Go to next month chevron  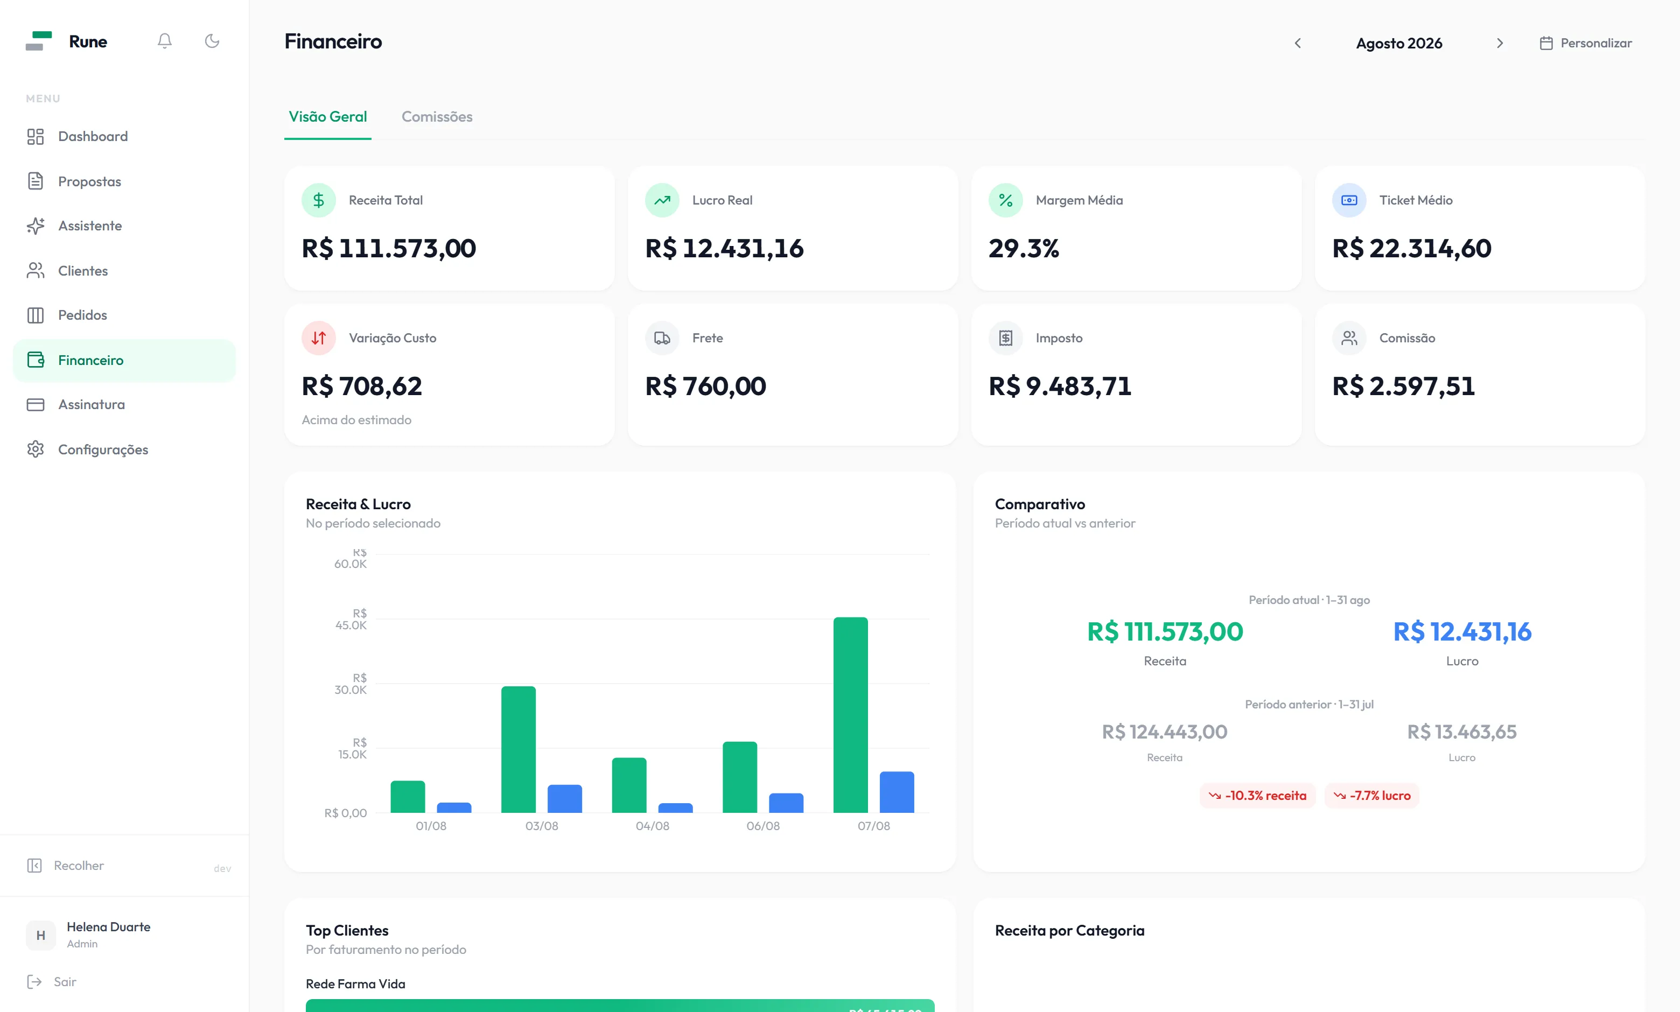[1500, 43]
